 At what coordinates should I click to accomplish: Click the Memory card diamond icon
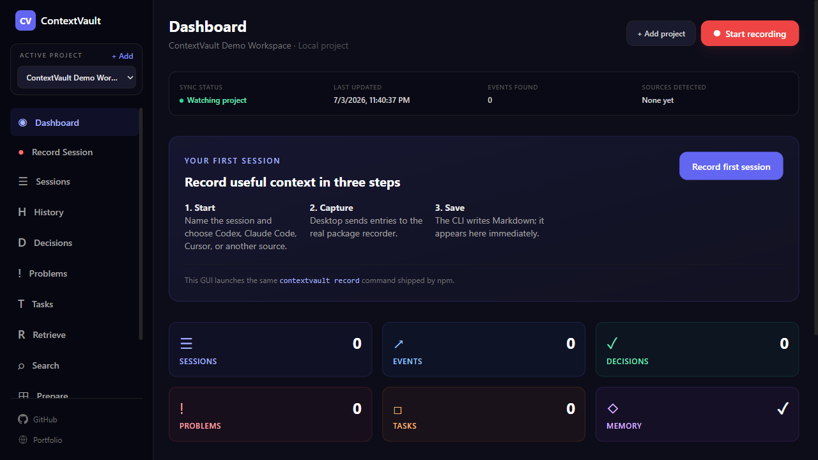pos(612,408)
